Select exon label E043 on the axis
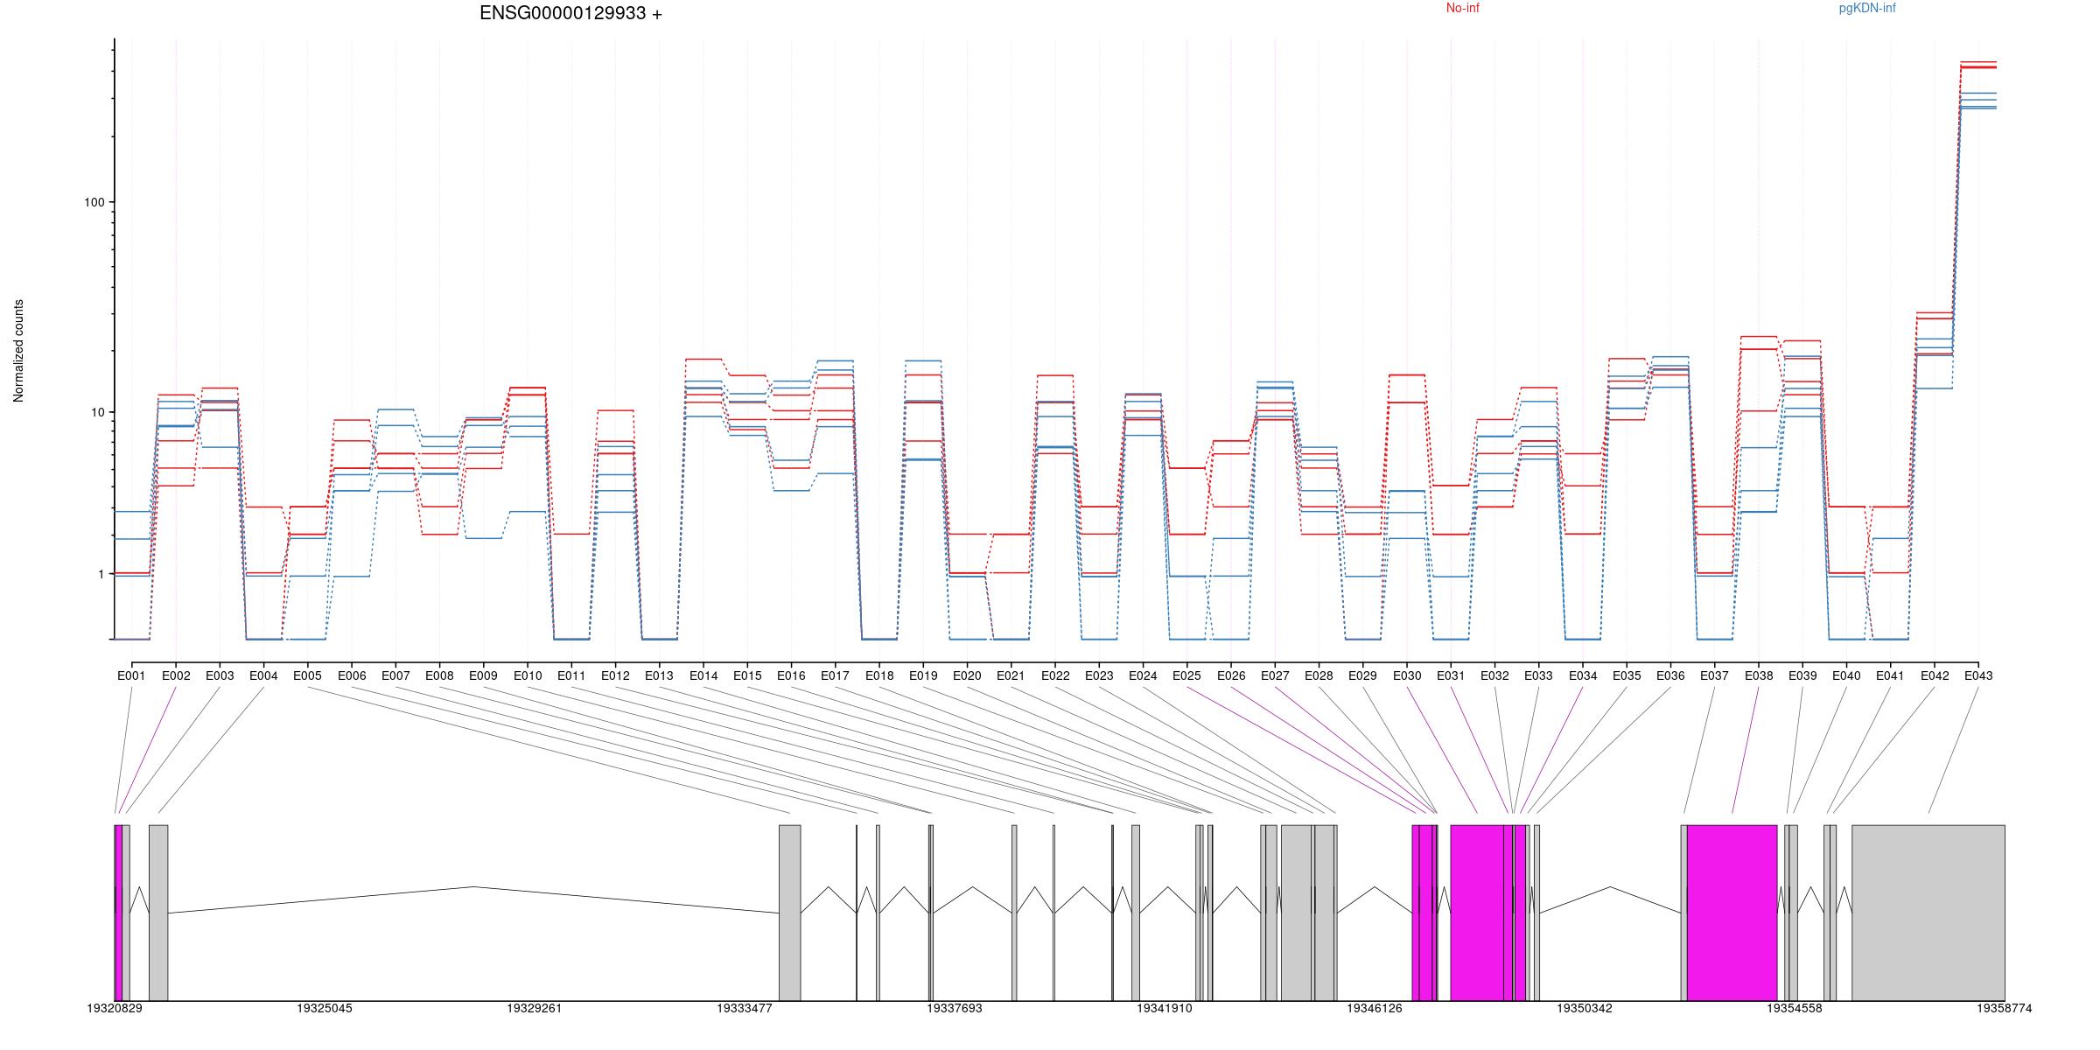Screen dimensions: 2100x1050 (x=1977, y=675)
